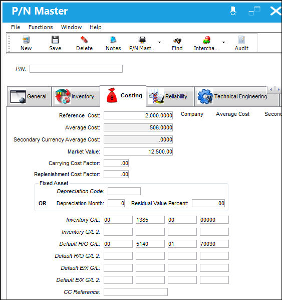Click the Interchangeable toolbar icon
Viewport: 282px width, 300px height.
click(x=206, y=40)
